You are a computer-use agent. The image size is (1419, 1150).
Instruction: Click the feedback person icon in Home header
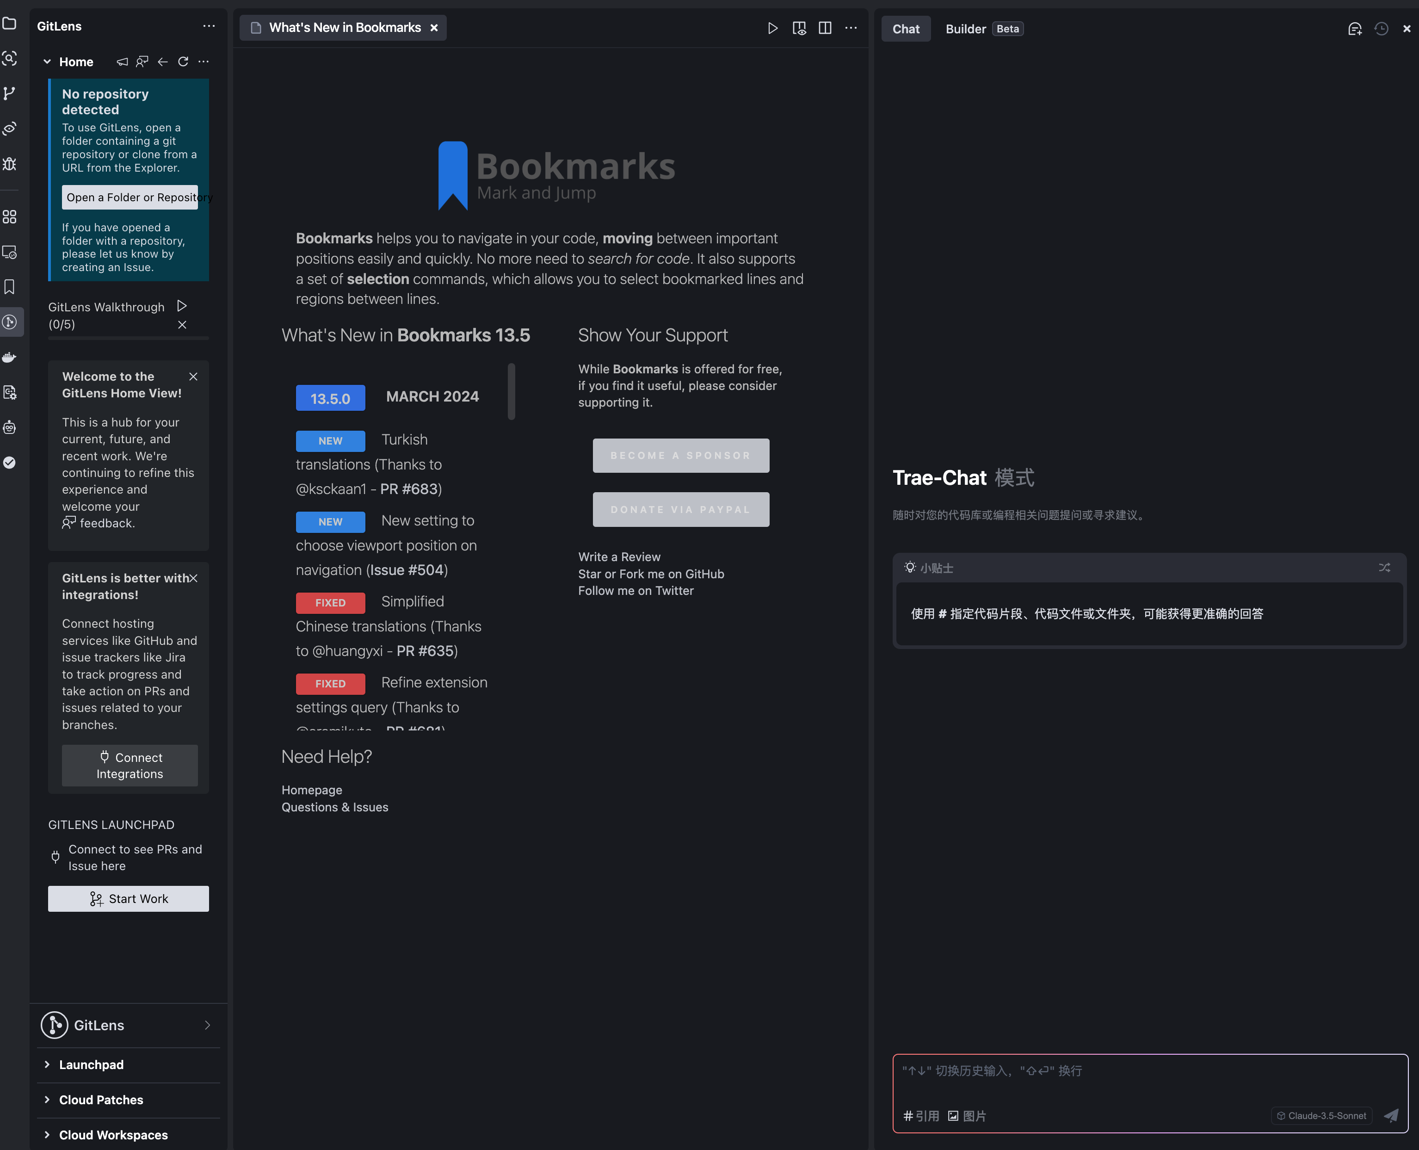pos(142,62)
